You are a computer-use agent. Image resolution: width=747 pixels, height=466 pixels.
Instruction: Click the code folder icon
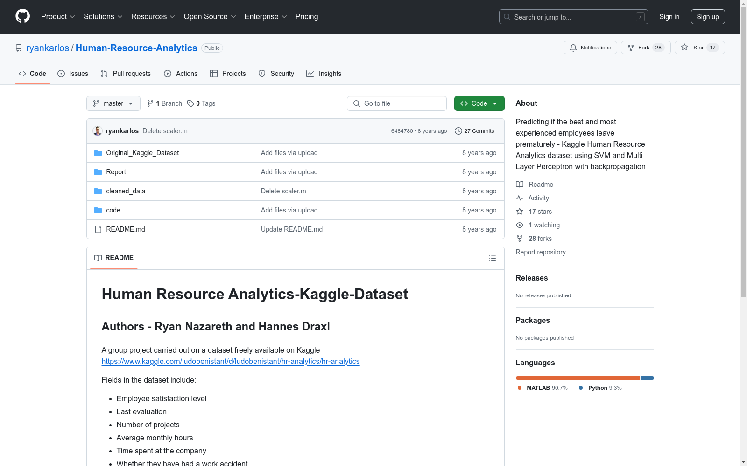[98, 210]
